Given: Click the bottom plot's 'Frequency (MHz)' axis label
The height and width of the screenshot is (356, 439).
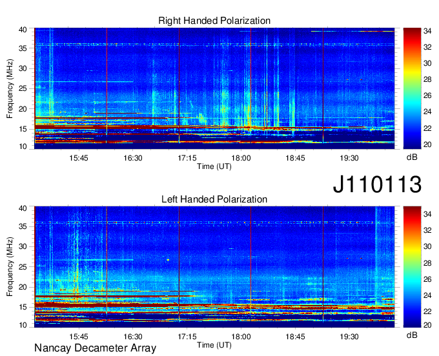Looking at the screenshot, I should (x=10, y=267).
